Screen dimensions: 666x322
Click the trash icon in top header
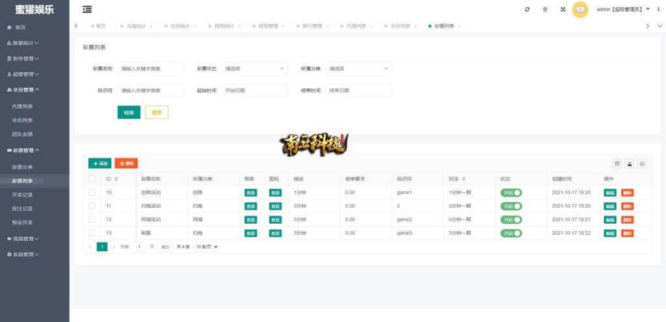(x=545, y=9)
